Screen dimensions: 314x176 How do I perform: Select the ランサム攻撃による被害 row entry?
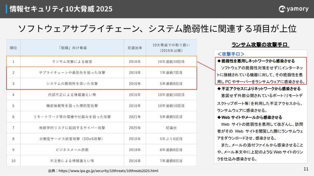tap(72, 62)
